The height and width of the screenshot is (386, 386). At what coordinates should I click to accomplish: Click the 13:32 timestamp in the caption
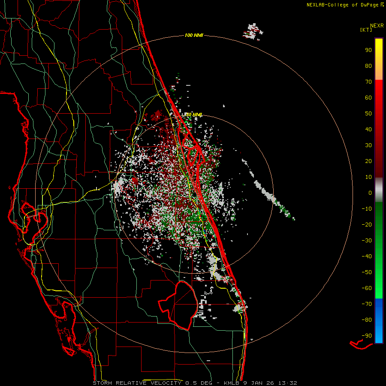(288, 383)
